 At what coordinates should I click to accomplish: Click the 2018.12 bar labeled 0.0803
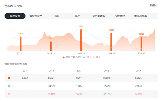111,42
